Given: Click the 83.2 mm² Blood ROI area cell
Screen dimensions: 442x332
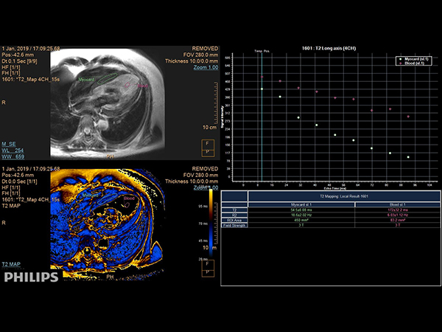Looking at the screenshot, I should point(398,220).
